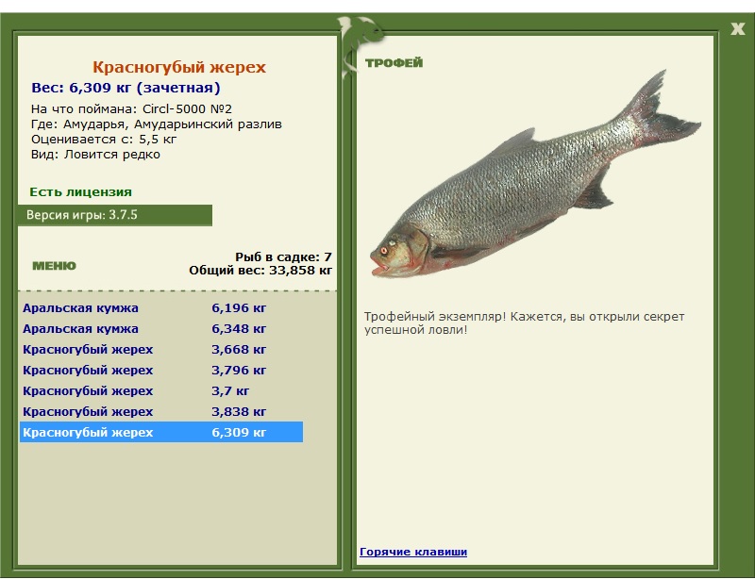The height and width of the screenshot is (579, 755).
Task: Open the Горячие клавиши link
Action: tap(413, 552)
